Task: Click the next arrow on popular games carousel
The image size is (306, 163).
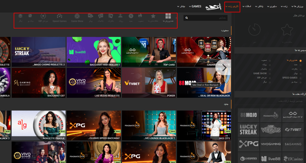Action: [x=224, y=68]
